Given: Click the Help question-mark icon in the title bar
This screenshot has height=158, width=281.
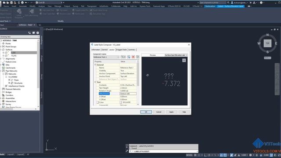Looking at the screenshot, I should (x=261, y=3).
